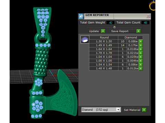This screenshot has height=123, width=165.
Task: Click the 0.025tw weight cell
Action: 133,57
